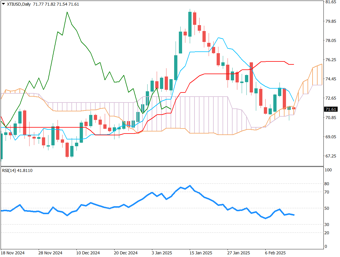This screenshot has width=340, height=257.
Task: Select the 28 Nov 2024 date marker
Action: 50,253
